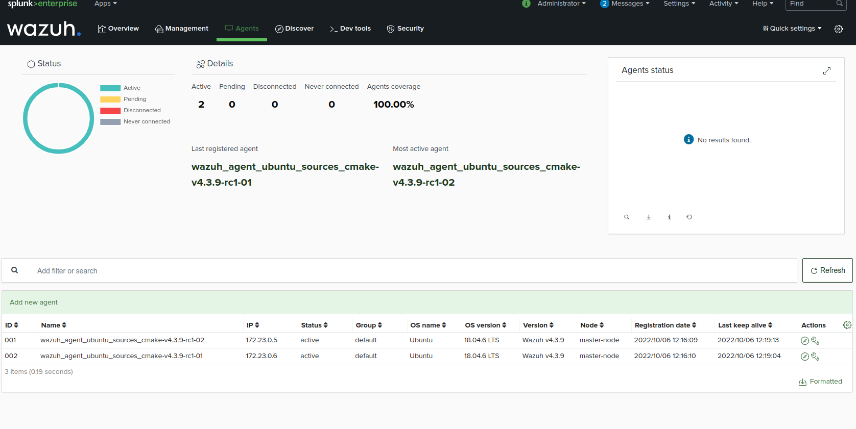
Task: Focus the Add filter or search field
Action: point(399,270)
